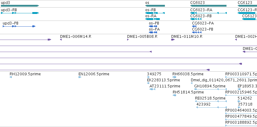257x127 pixels.
Task: Click the 357318 EST marker
Action: (239, 107)
